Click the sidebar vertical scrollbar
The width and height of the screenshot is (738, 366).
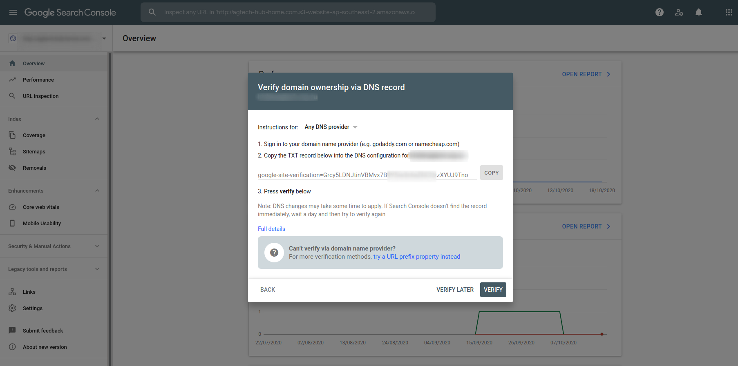click(110, 209)
